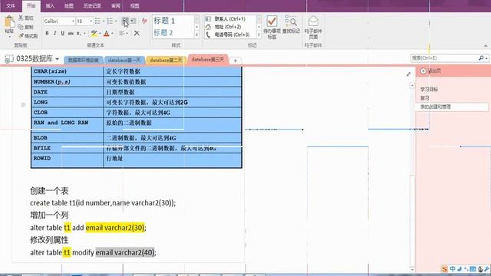Image resolution: width=491 pixels, height=276 pixels.
Task: Click the Delete X icon
Action: (x=137, y=33)
